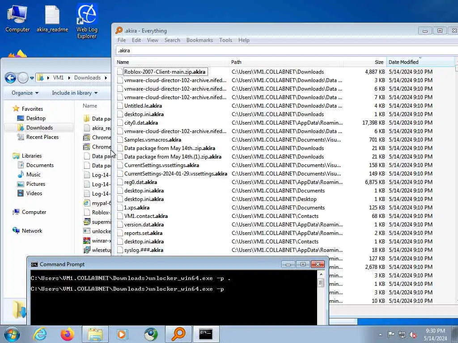Select mypal file in Explorer list
The width and height of the screenshot is (458, 343).
(x=97, y=203)
